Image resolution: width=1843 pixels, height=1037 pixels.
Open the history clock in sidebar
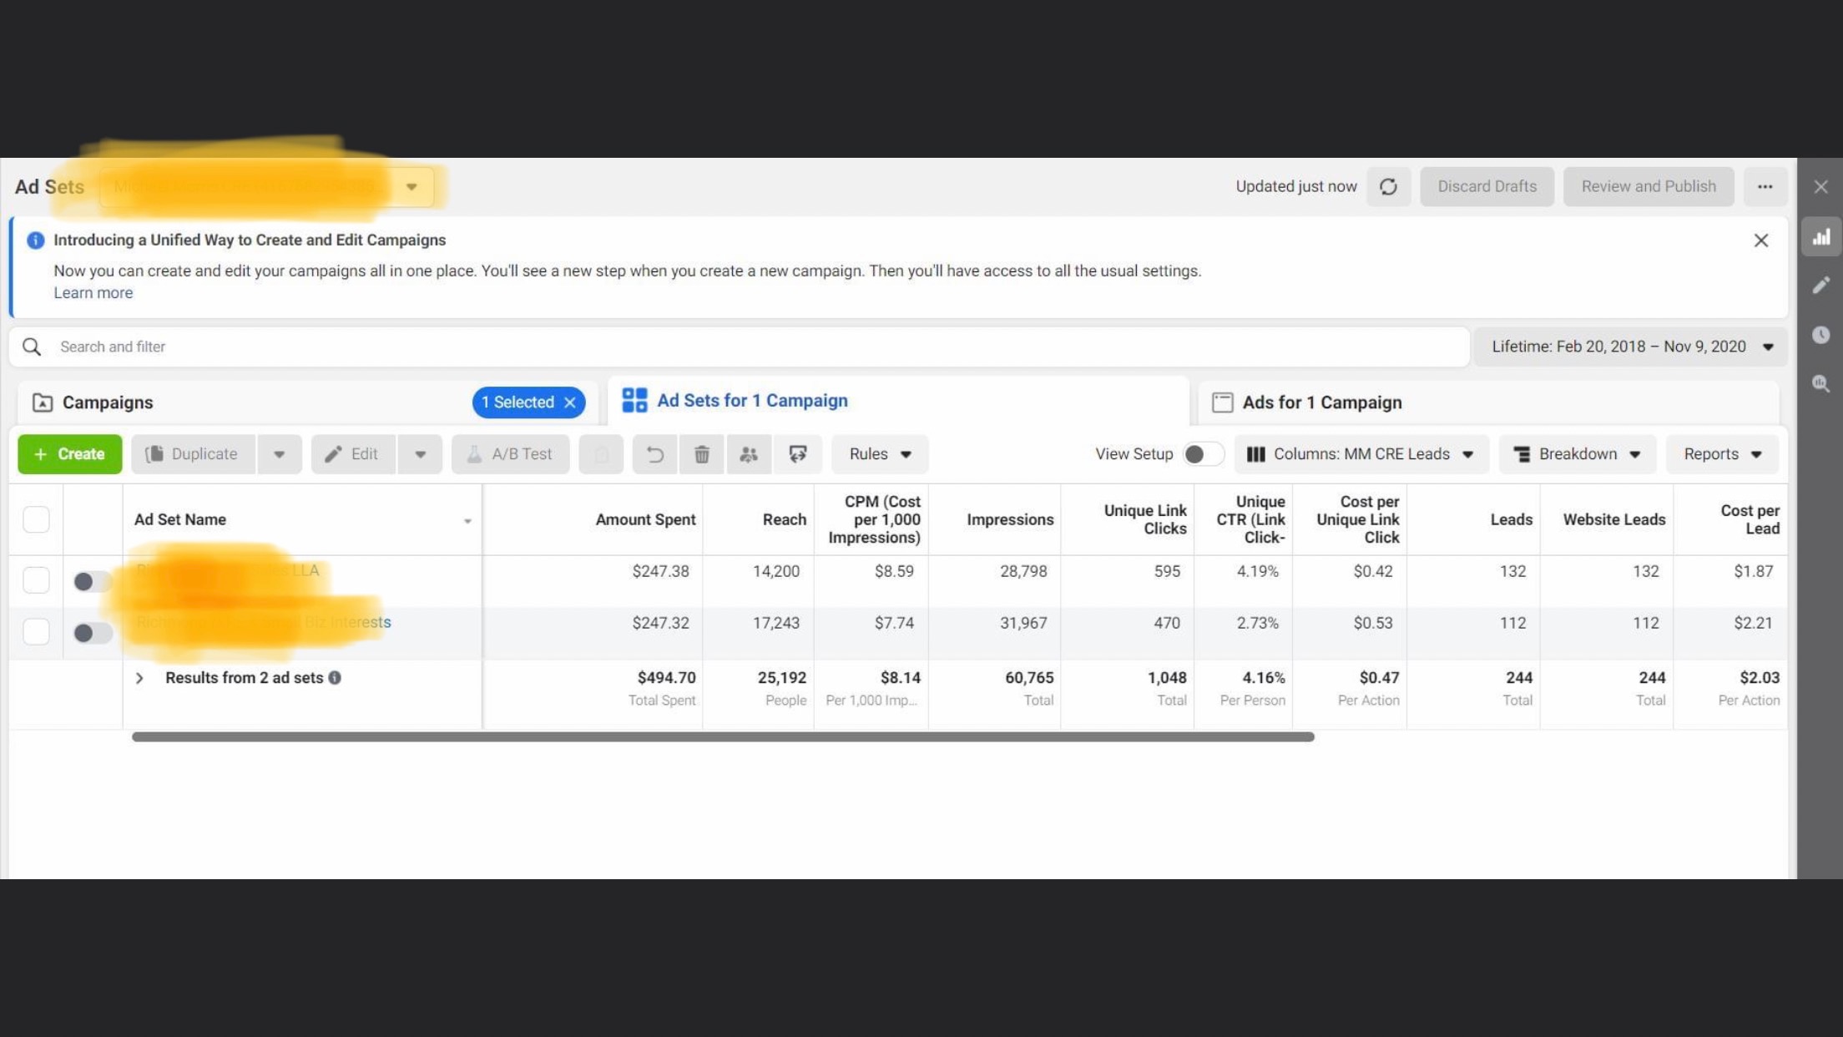1820,335
